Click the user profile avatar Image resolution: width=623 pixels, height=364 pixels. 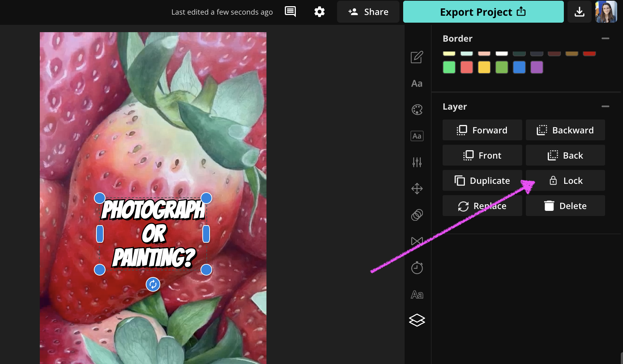tap(606, 12)
